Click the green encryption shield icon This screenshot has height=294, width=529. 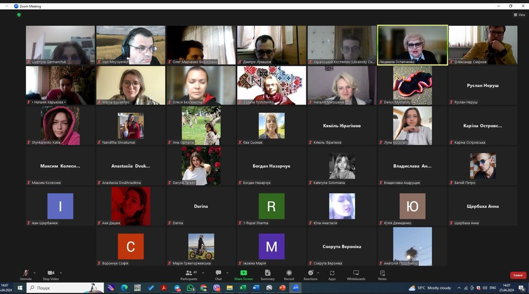coord(19,15)
